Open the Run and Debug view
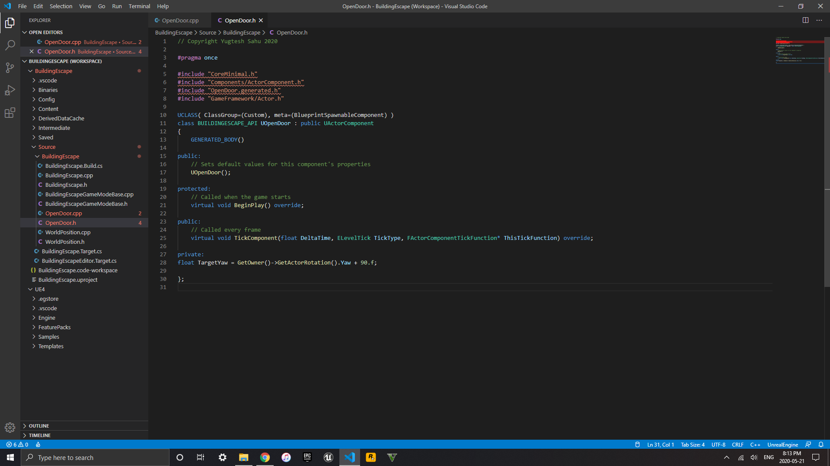Screen dimensions: 830x466 pos(10,90)
